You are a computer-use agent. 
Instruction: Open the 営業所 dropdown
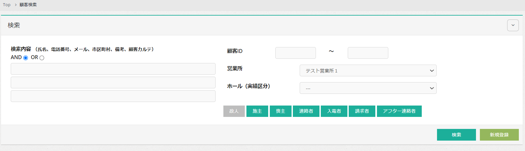point(368,70)
